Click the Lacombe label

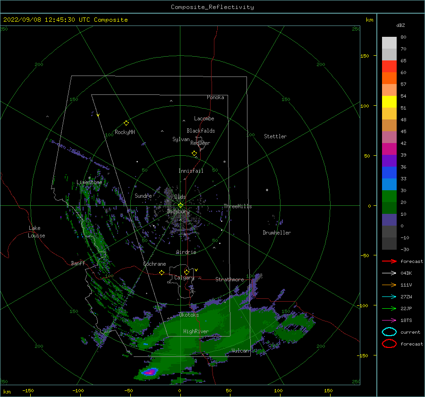(204, 118)
